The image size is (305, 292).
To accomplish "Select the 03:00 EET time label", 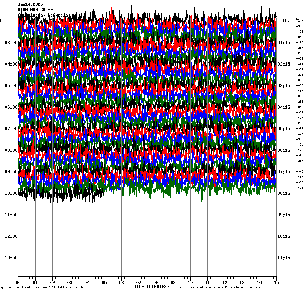I will (11, 43).
